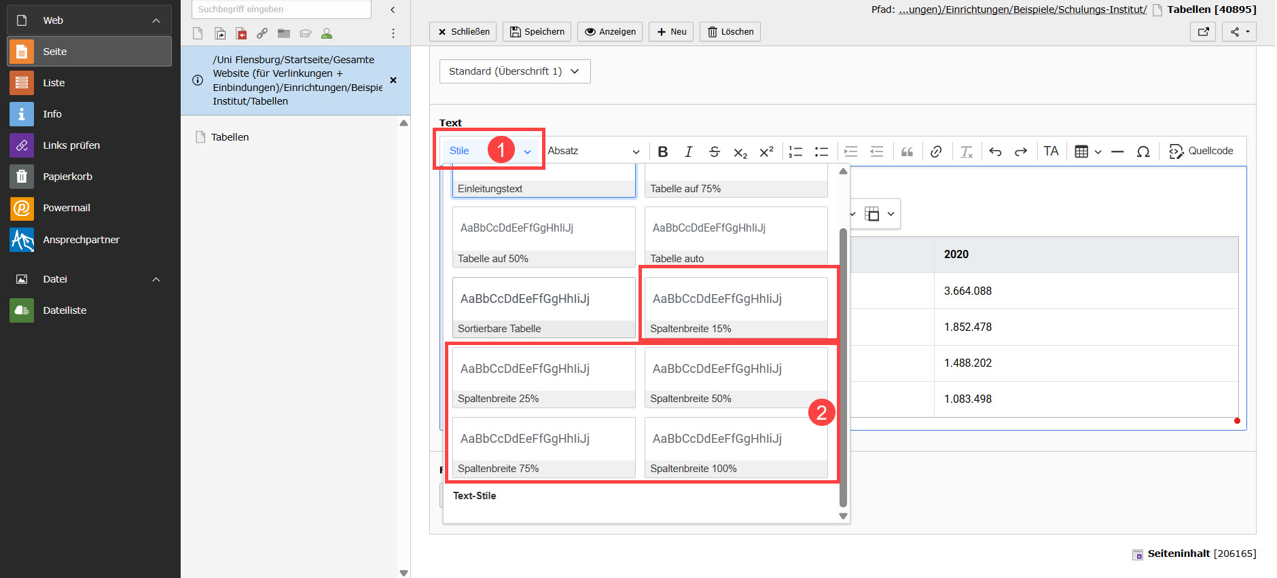Image resolution: width=1277 pixels, height=578 pixels.
Task: Open the Absatz paragraph format dropdown
Action: pyautogui.click(x=593, y=151)
